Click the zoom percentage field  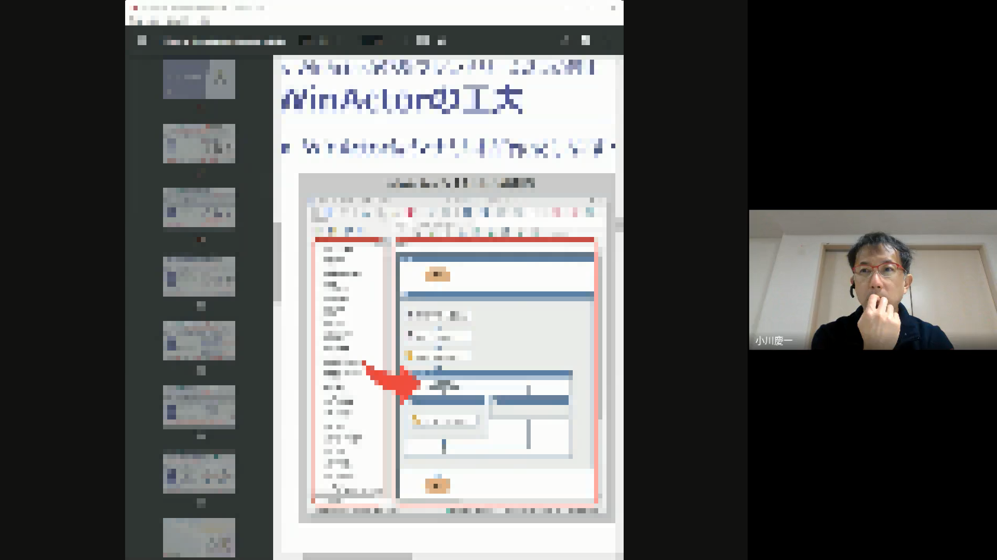[372, 40]
